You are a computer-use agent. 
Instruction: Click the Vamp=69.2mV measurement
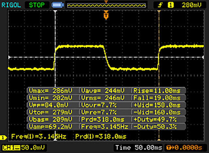[x=51, y=127]
